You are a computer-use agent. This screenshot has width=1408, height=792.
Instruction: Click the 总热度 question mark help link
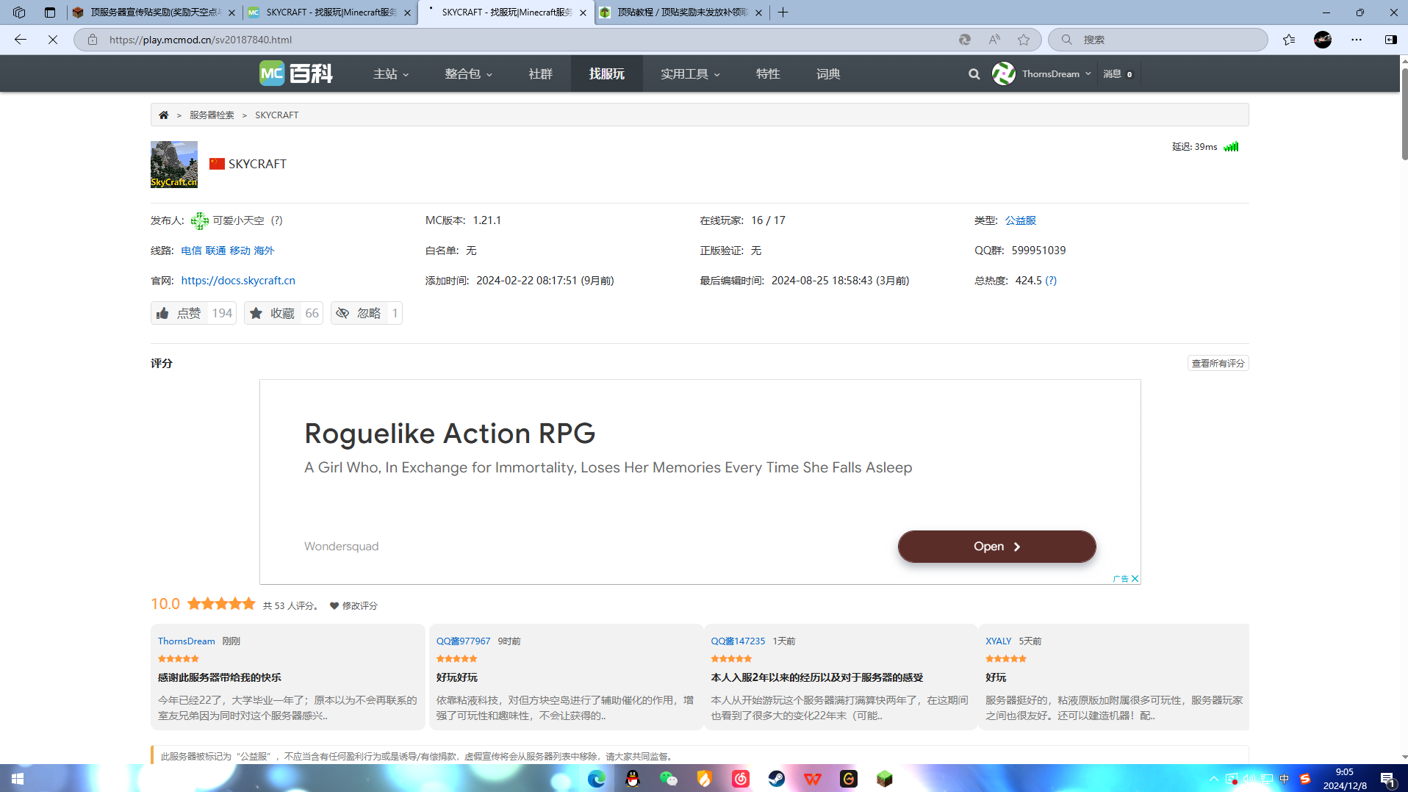point(1051,281)
